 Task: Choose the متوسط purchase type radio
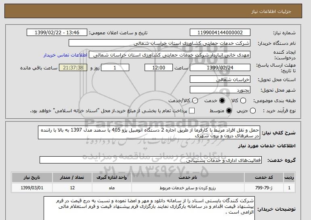click(229, 111)
